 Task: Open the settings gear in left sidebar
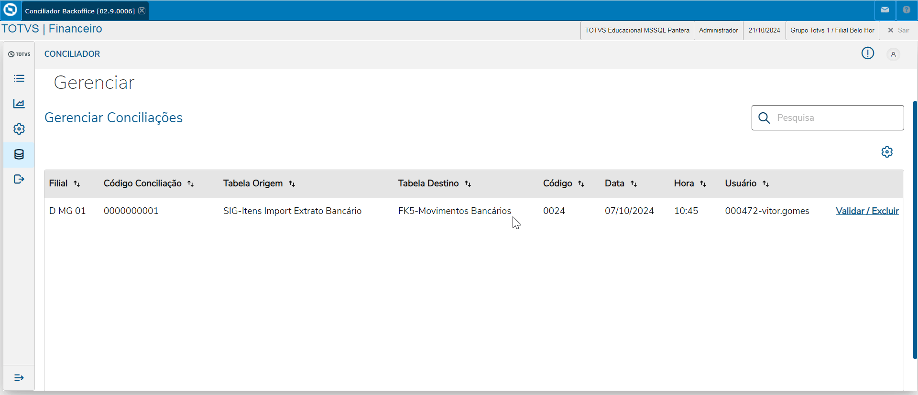pyautogui.click(x=19, y=129)
